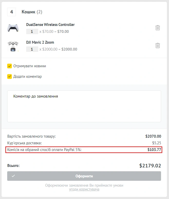Click the 'DJI Mavic 2 Zoom' product title

(40, 42)
